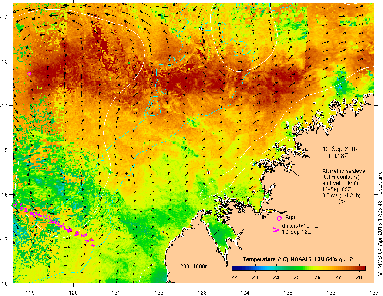Click the longitude axis label 122
The height and width of the screenshot is (296, 383).
pyautogui.click(x=159, y=293)
